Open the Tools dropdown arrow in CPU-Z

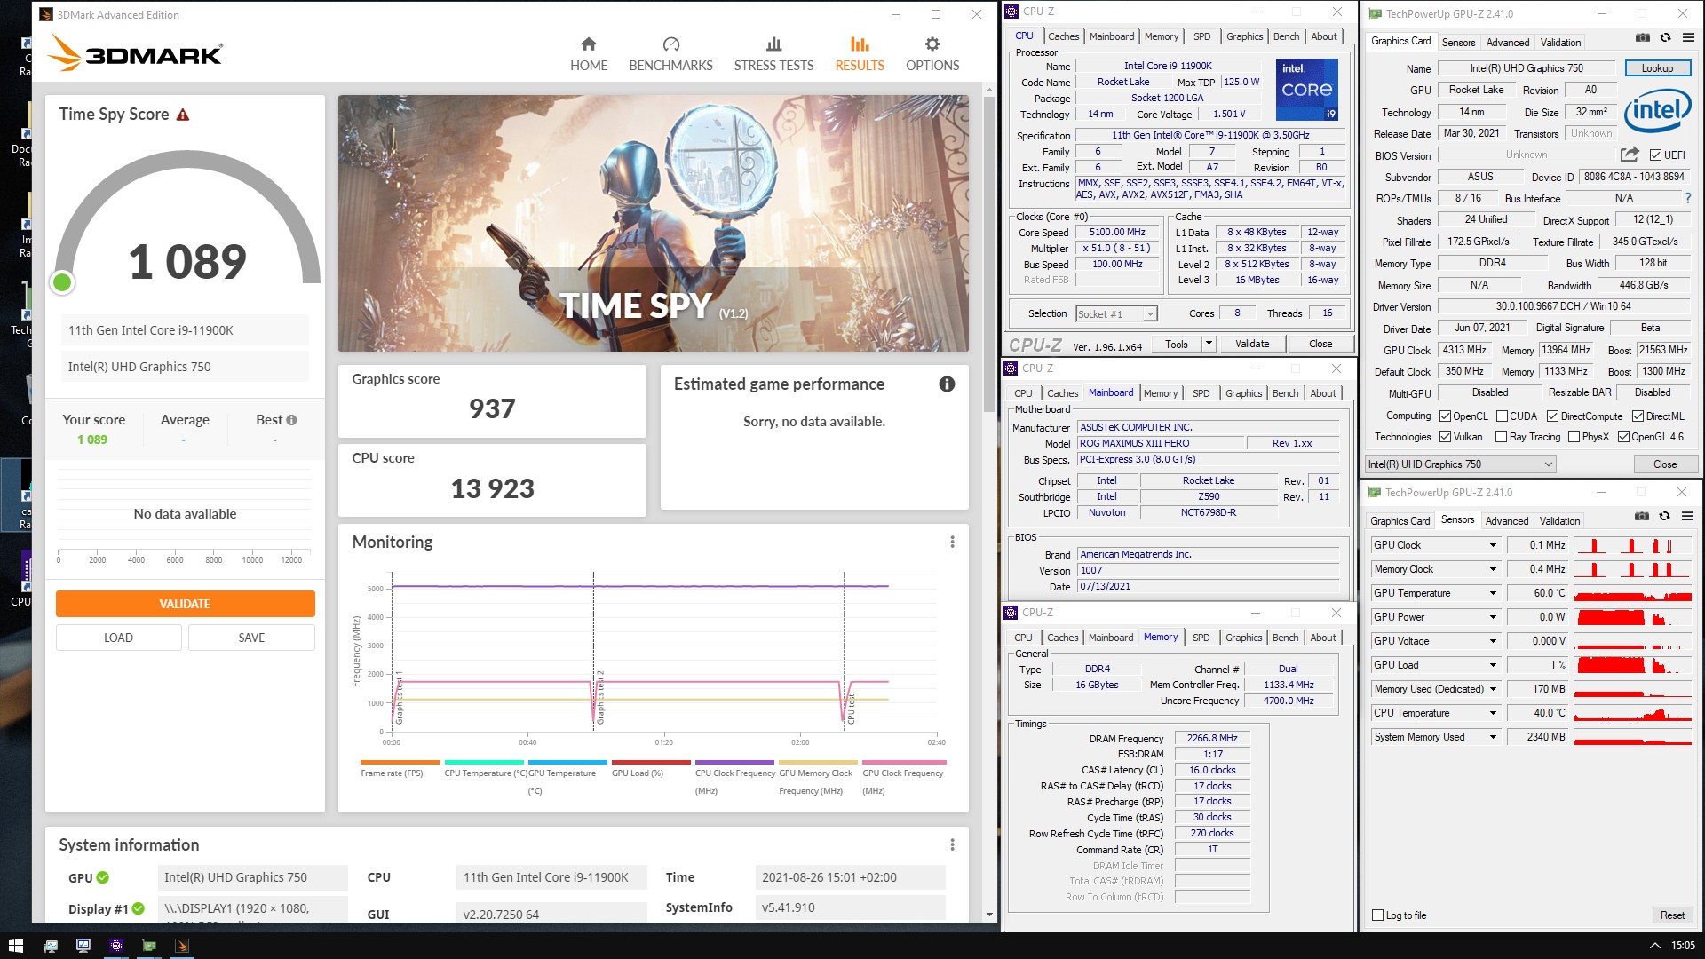(x=1208, y=344)
